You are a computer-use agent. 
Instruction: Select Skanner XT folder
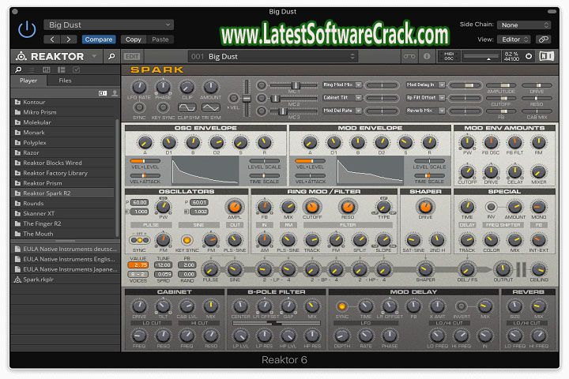[63, 213]
